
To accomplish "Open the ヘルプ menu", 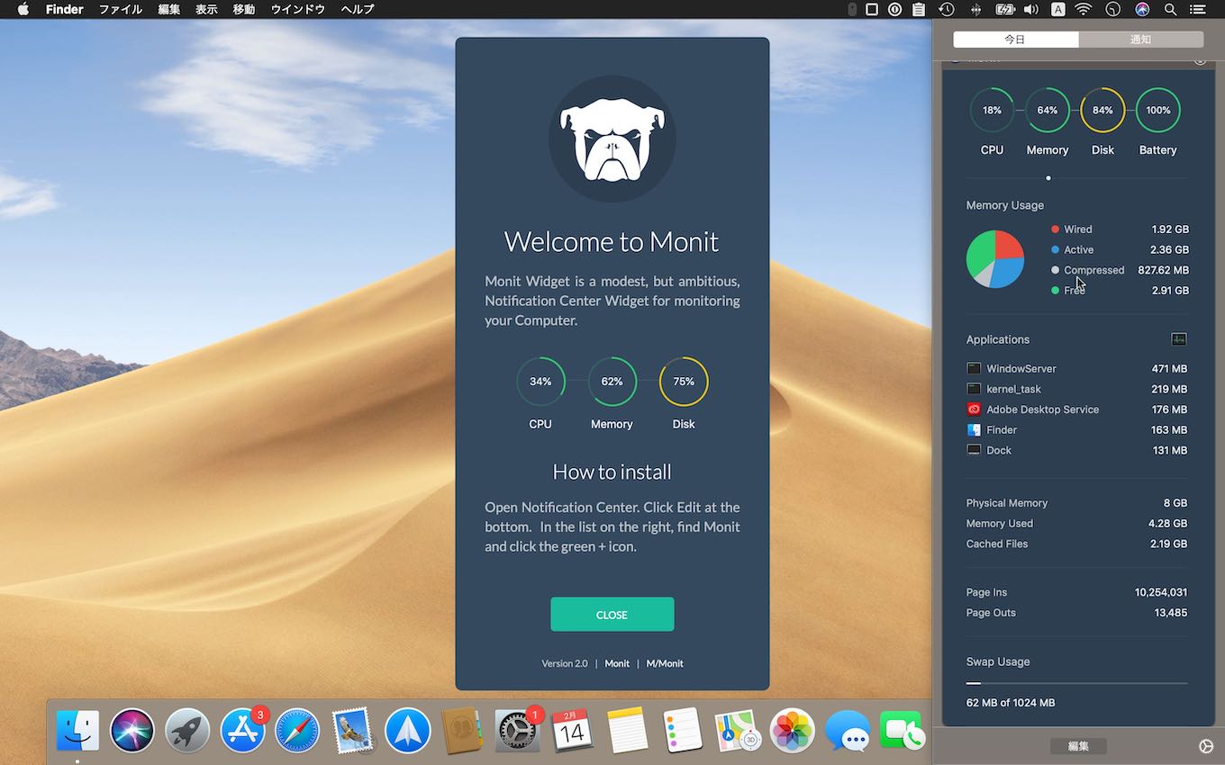I will [x=358, y=9].
